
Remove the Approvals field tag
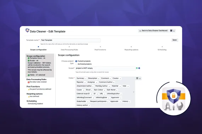(120, 102)
